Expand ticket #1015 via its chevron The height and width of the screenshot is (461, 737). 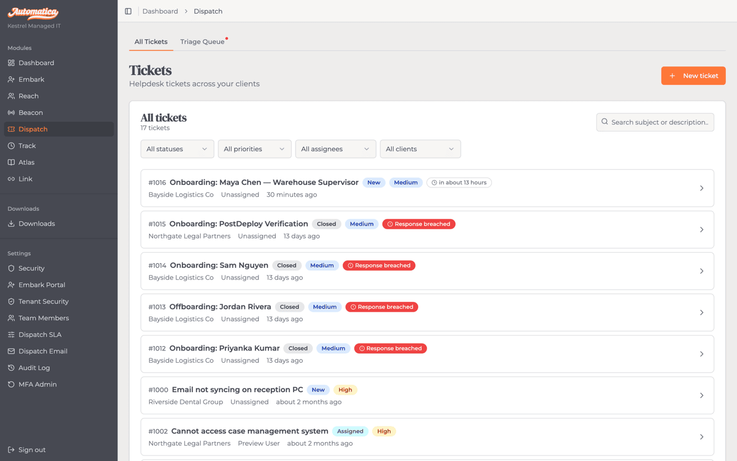701,230
